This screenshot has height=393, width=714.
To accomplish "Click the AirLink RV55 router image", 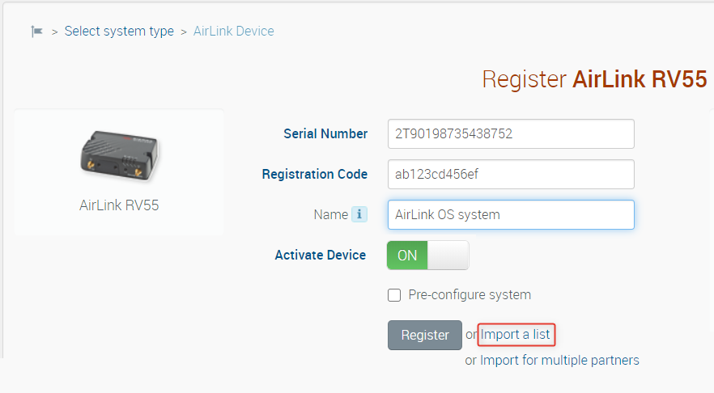I will 119,154.
